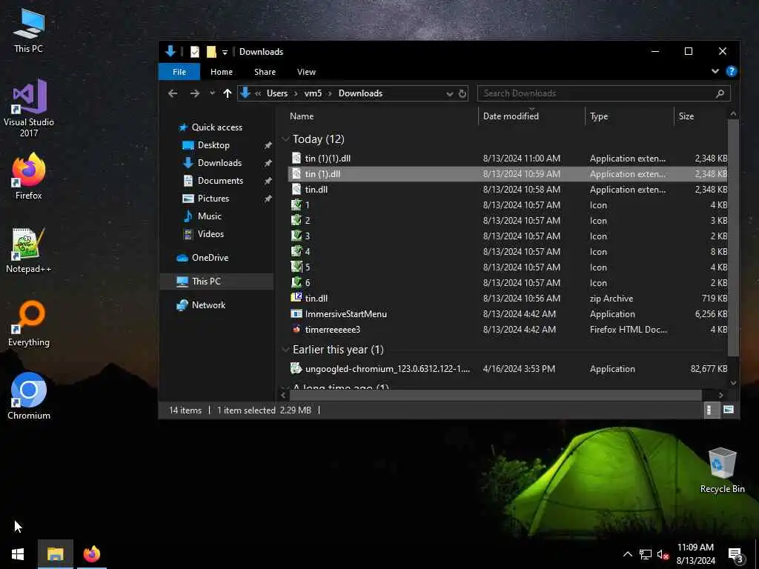Viewport: 759px width, 569px height.
Task: Click the muted volume tray icon
Action: [663, 554]
